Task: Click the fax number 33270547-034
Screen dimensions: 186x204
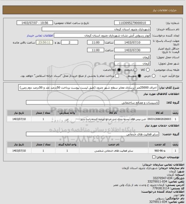Action: (162, 178)
